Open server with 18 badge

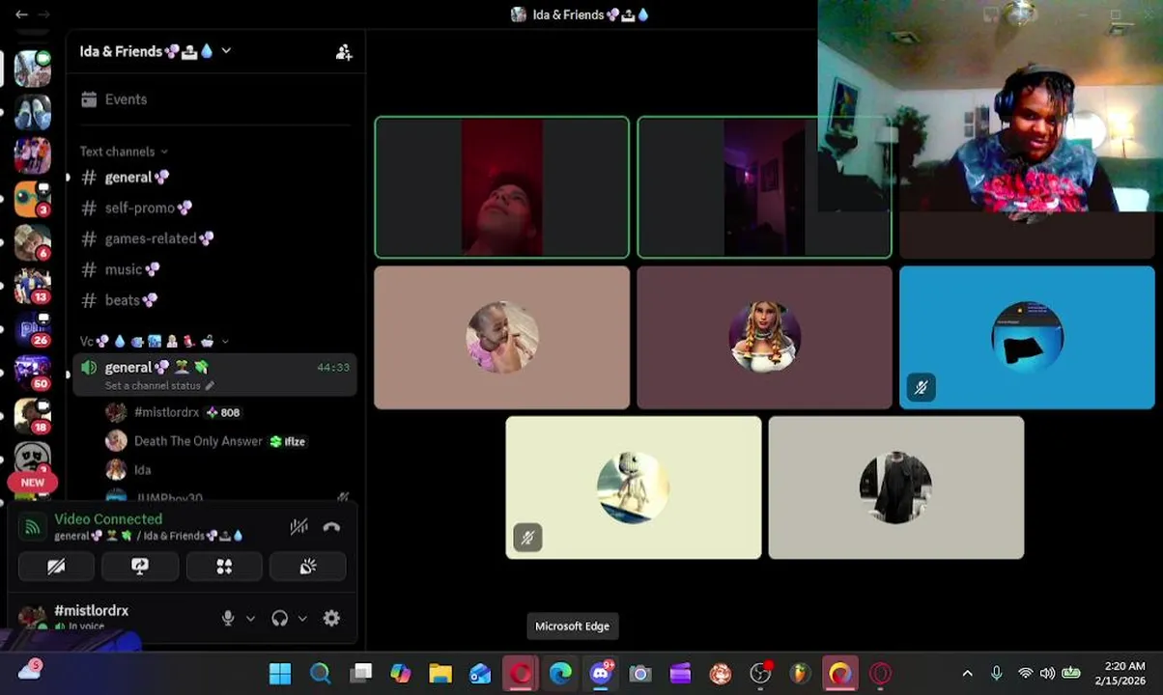click(x=32, y=416)
